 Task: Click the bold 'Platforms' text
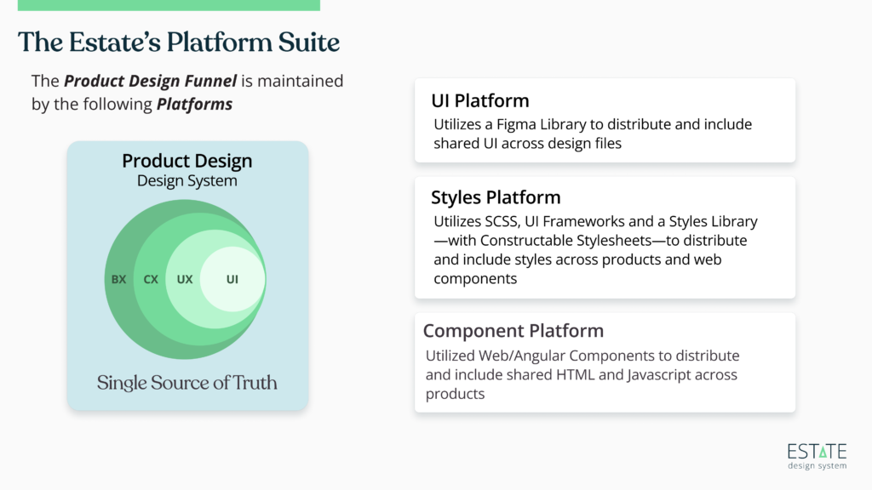(194, 105)
